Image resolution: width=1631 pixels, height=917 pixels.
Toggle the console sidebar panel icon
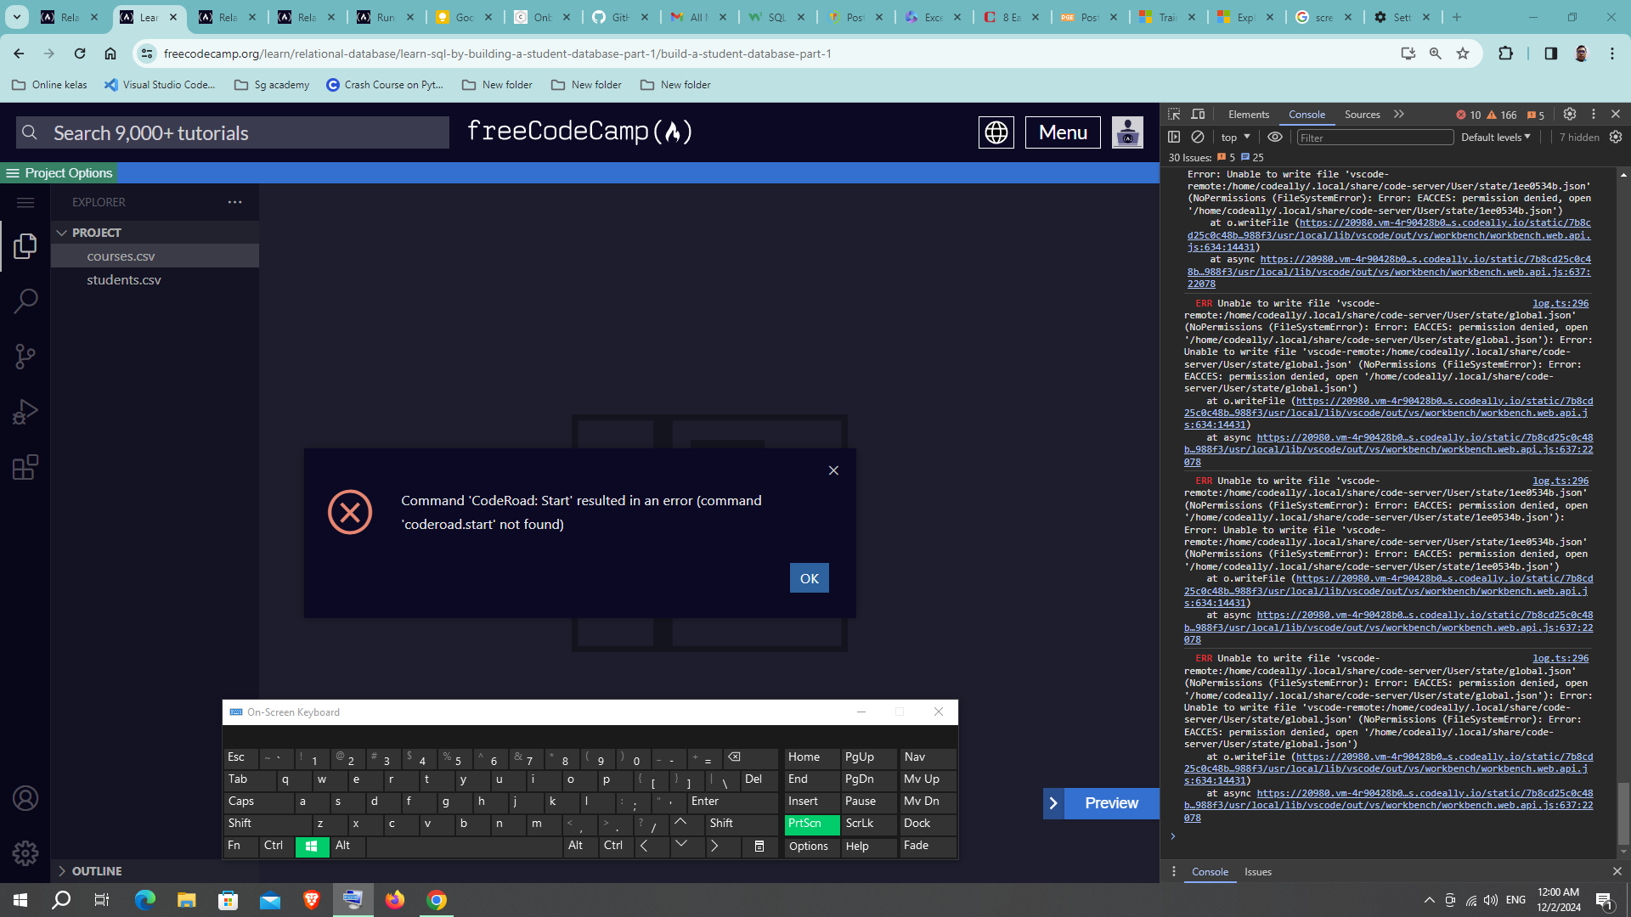[1174, 137]
